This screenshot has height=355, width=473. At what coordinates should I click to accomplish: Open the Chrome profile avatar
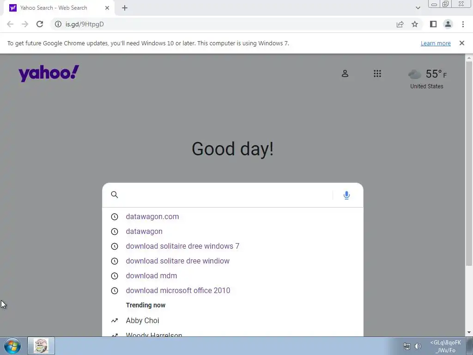coord(448,24)
